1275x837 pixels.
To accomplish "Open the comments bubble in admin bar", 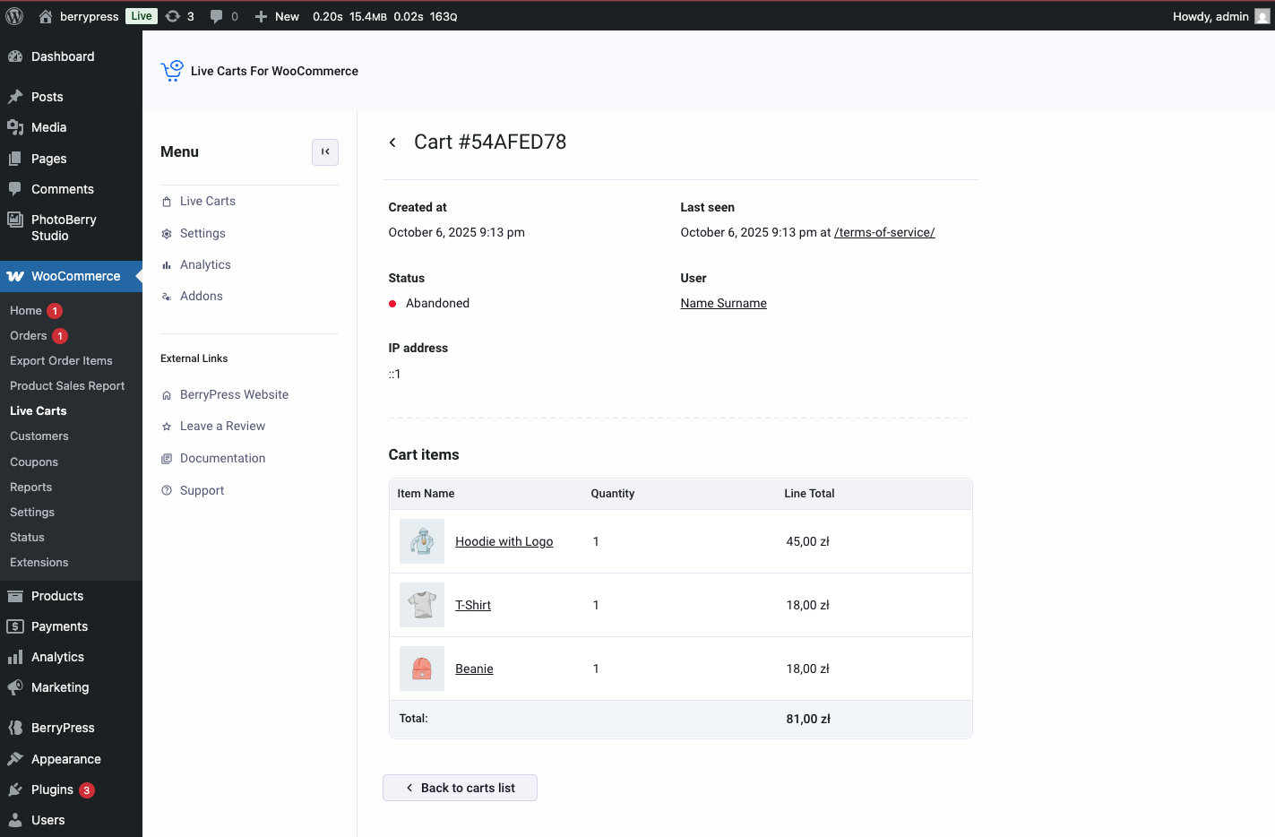I will tap(216, 16).
